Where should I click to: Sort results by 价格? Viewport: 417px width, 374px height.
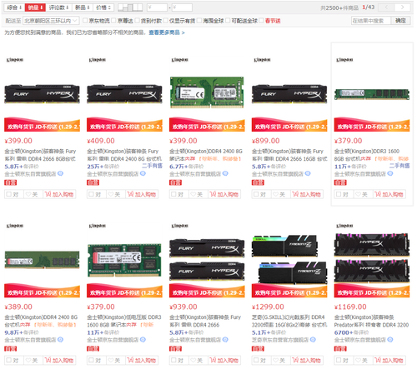point(103,7)
